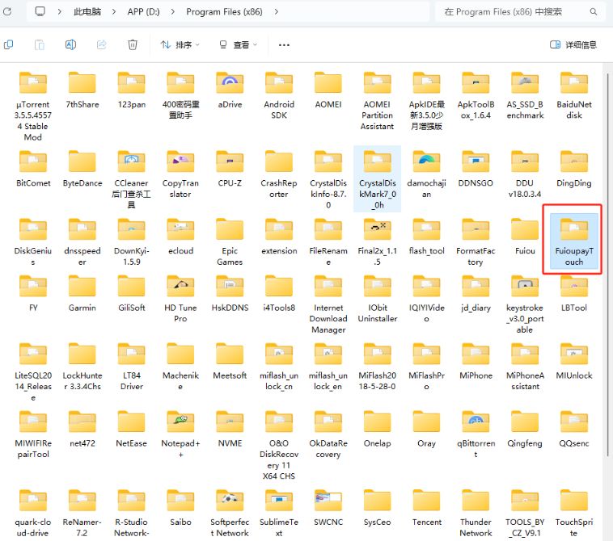Select the TouchSprite folder
The image size is (613, 541).
574,513
